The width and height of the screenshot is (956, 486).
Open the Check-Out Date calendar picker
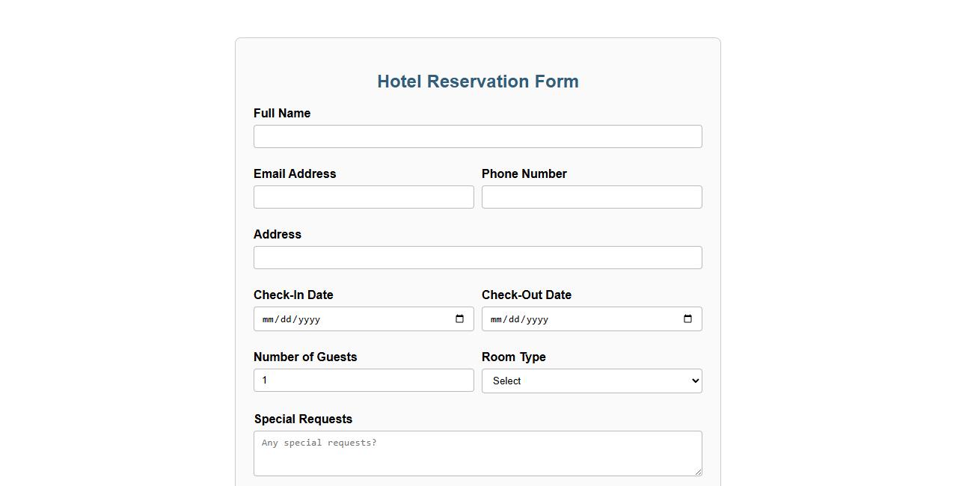[687, 319]
